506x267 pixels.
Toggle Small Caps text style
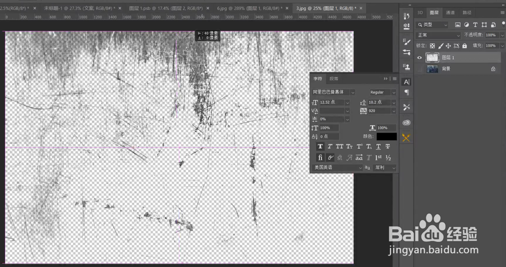[349, 147]
